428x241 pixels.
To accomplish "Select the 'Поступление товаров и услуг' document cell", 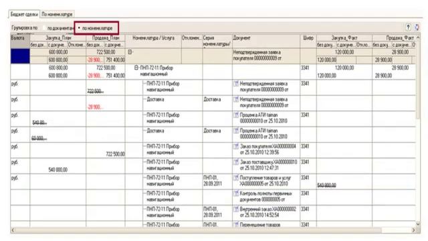I will (x=266, y=181).
